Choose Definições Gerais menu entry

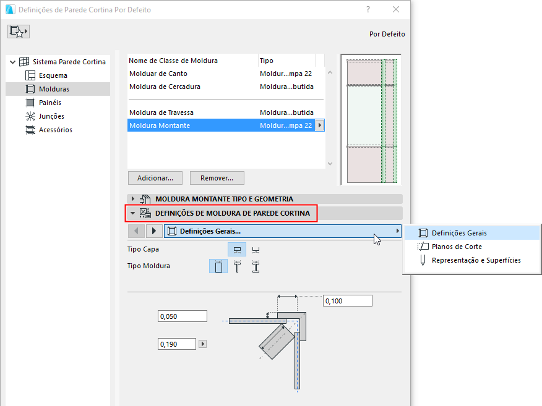coord(472,233)
